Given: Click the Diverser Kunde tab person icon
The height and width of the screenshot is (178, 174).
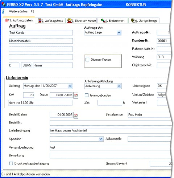Looking at the screenshot, I should (69, 21).
